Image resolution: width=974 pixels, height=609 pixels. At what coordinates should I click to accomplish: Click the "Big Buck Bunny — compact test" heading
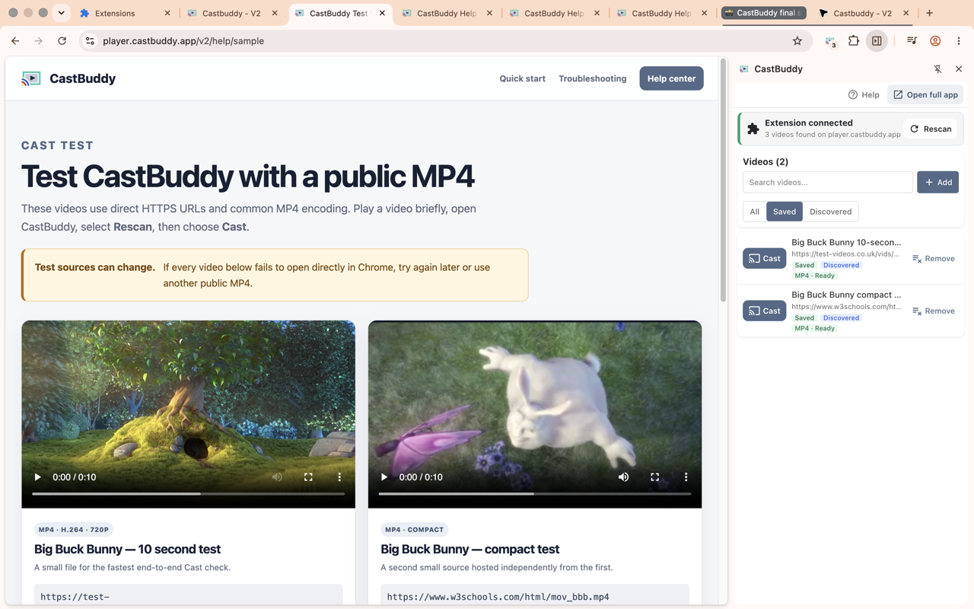469,549
